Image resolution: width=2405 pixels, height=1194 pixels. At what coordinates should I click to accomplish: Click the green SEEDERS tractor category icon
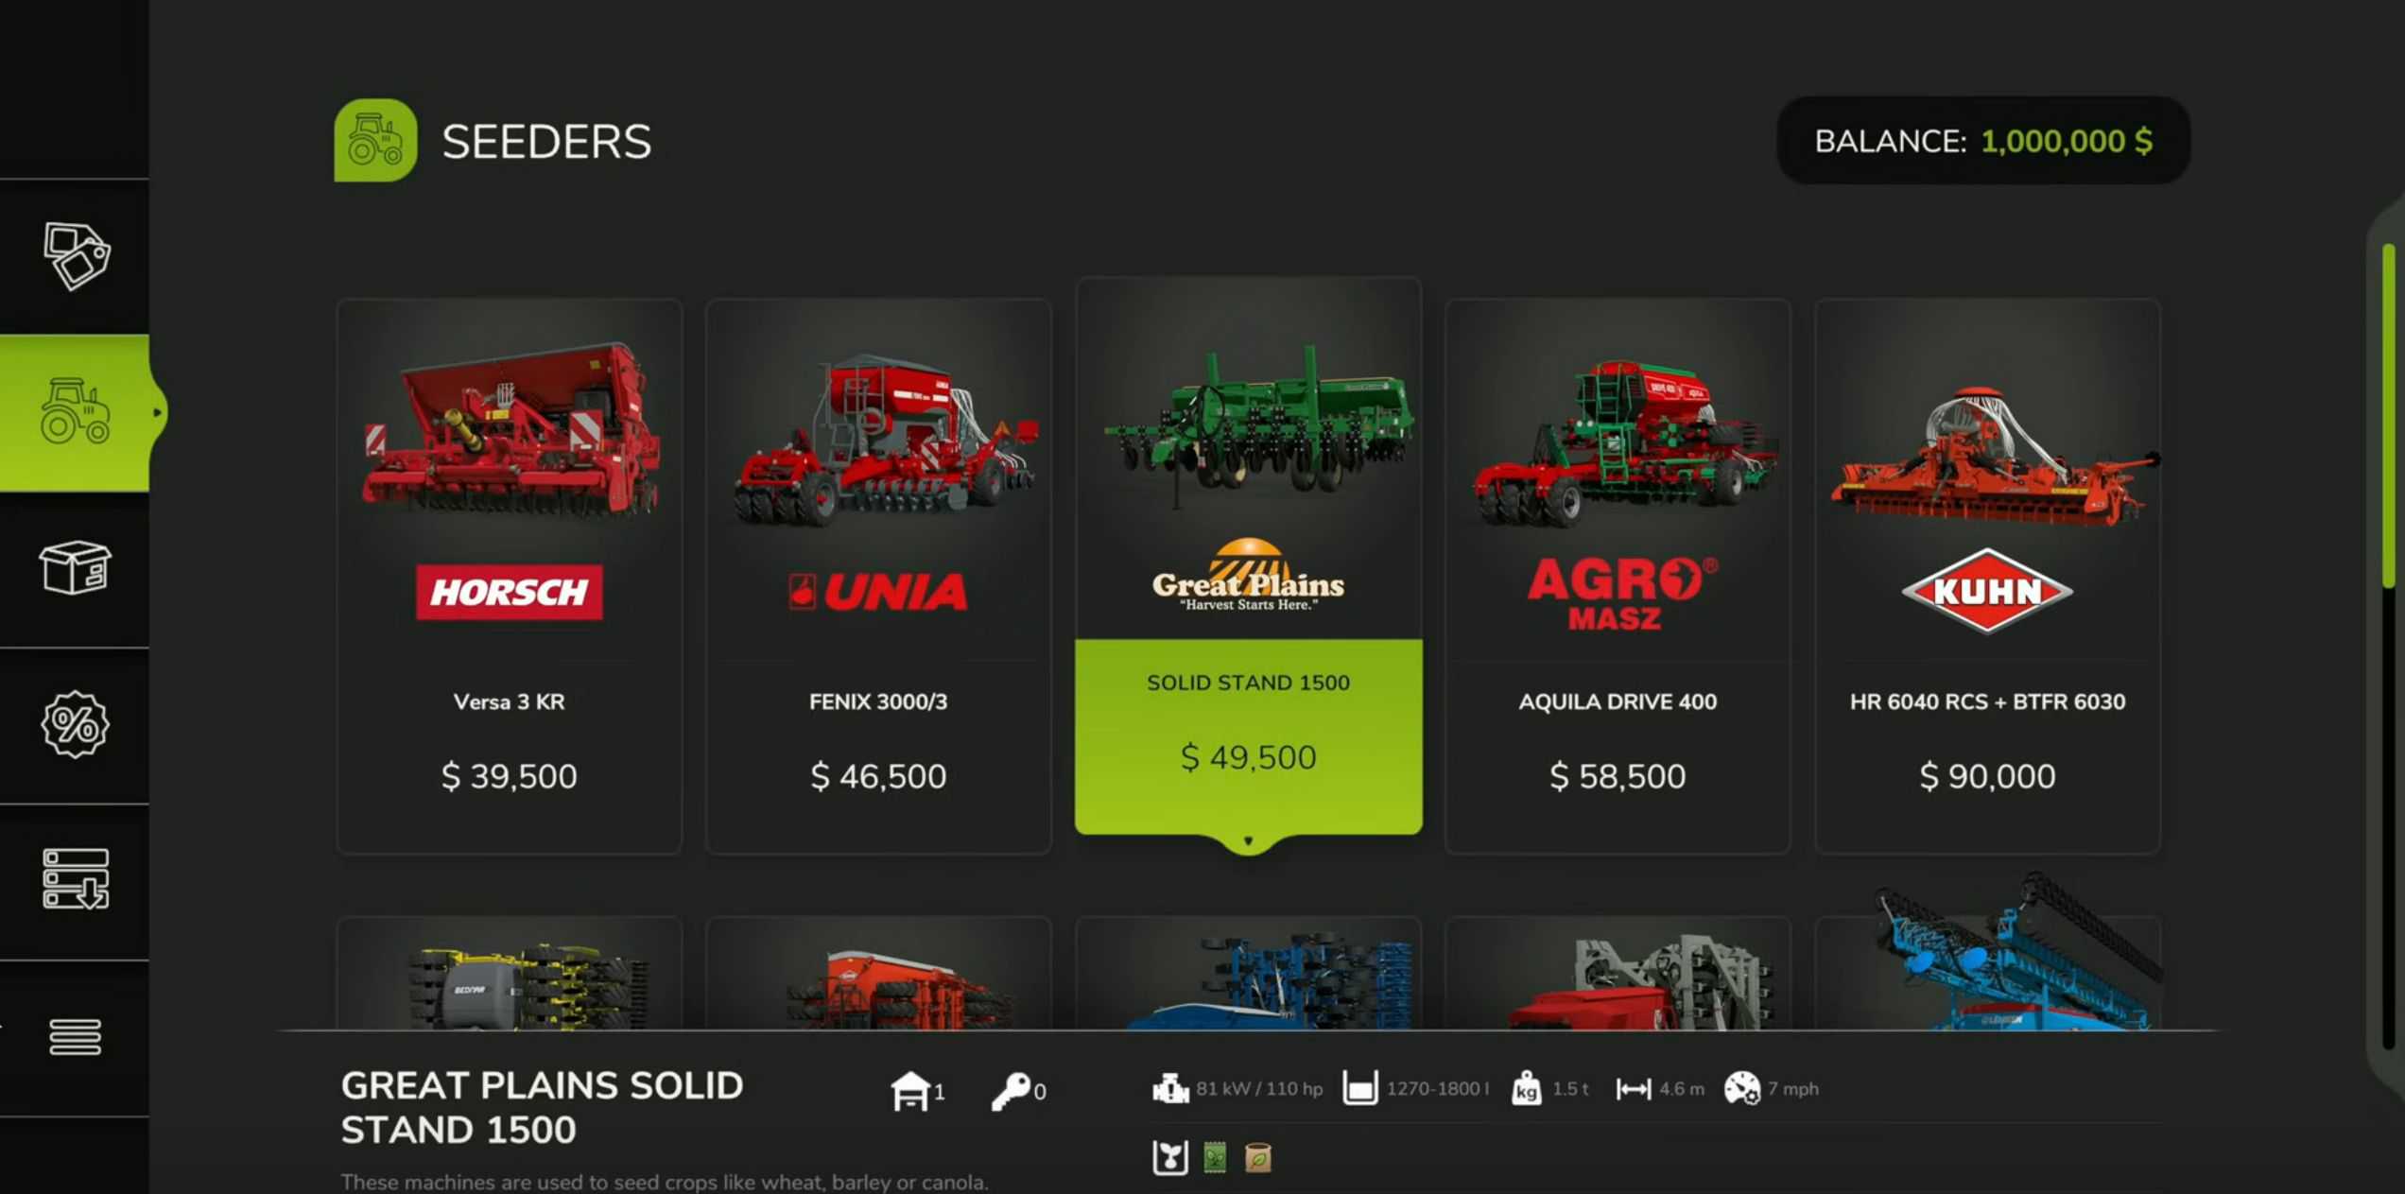point(375,140)
